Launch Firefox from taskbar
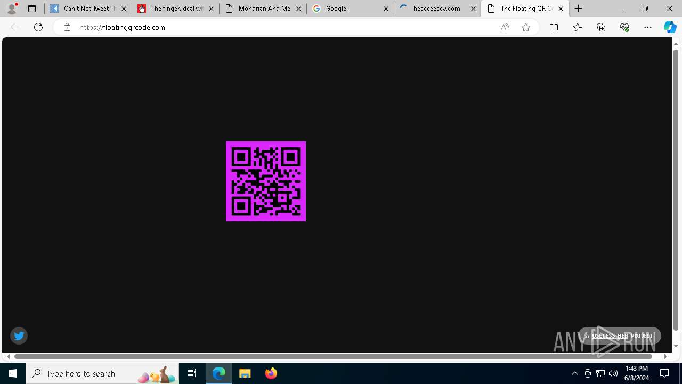This screenshot has height=384, width=682. (271, 373)
